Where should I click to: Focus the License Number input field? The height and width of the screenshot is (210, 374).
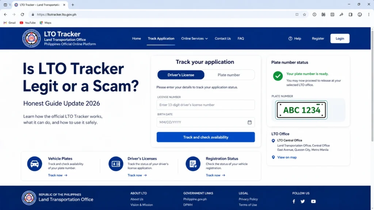click(x=206, y=105)
